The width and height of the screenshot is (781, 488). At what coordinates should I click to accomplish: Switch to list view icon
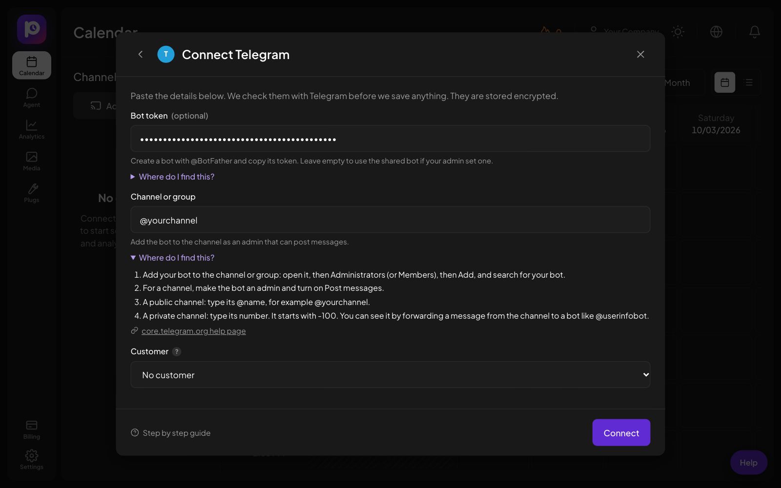tap(748, 82)
